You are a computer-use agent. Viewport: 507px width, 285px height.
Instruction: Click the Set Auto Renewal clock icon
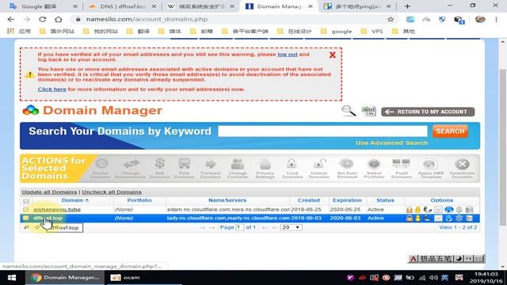point(347,164)
